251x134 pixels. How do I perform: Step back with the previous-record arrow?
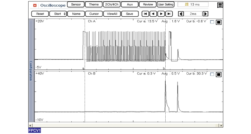tap(153, 14)
